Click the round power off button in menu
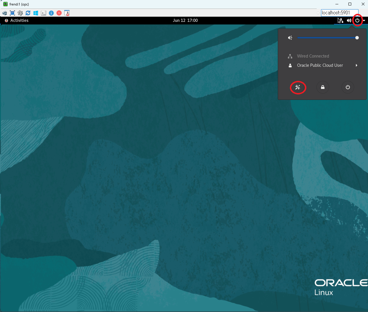The image size is (368, 312). pyautogui.click(x=348, y=87)
